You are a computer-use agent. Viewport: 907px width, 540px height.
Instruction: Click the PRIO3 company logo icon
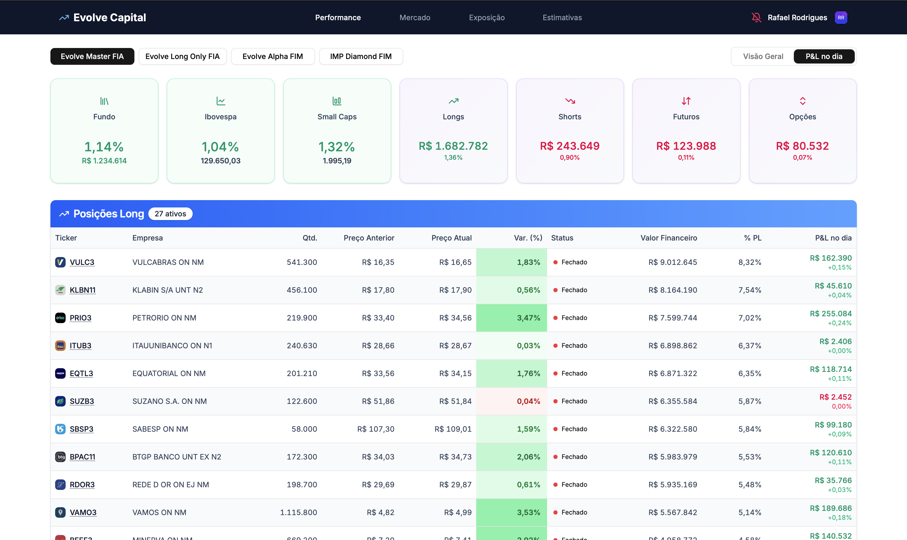pyautogui.click(x=60, y=318)
